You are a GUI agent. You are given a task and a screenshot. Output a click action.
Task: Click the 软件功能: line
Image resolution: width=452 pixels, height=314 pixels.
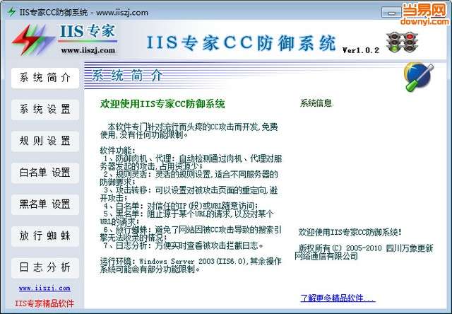coord(118,151)
